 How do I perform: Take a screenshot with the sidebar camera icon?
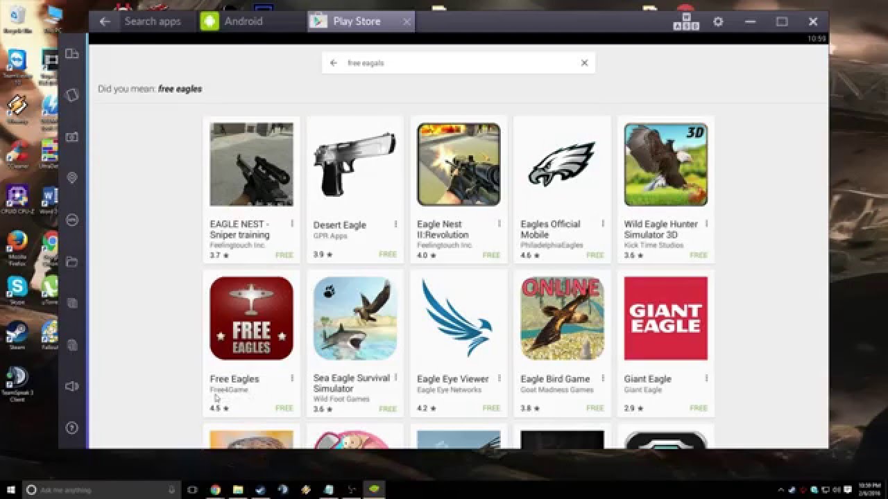(71, 137)
